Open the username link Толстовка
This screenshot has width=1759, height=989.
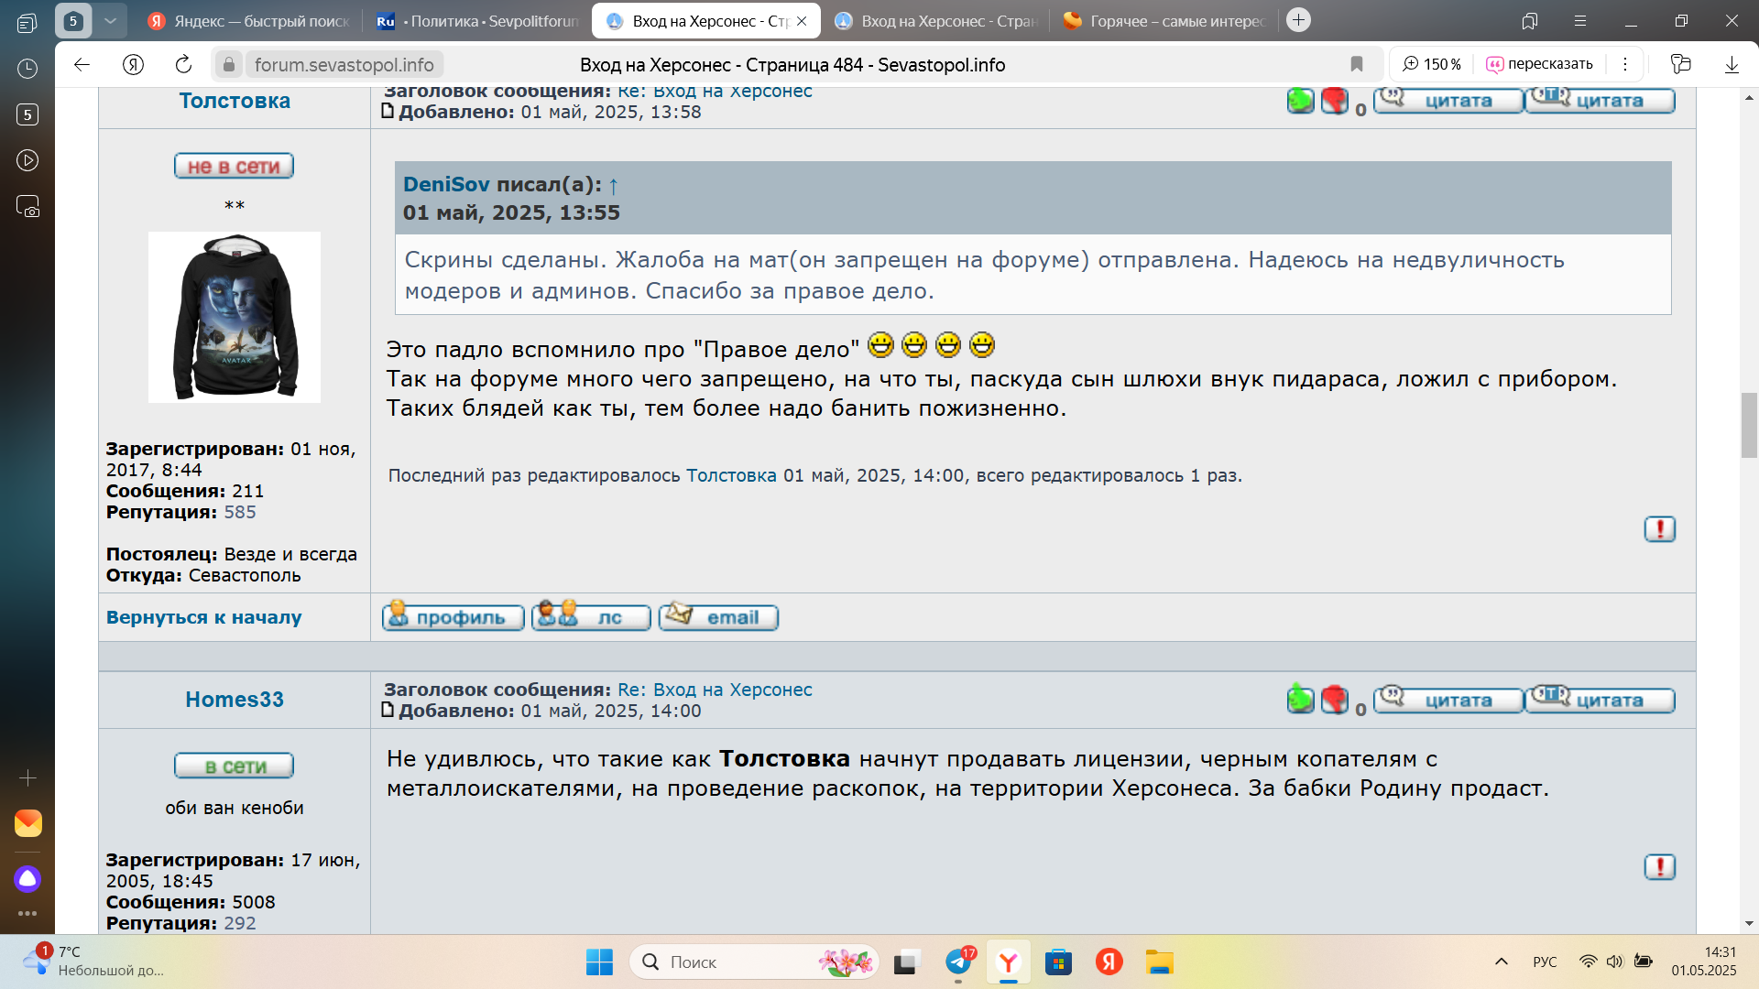(x=235, y=101)
